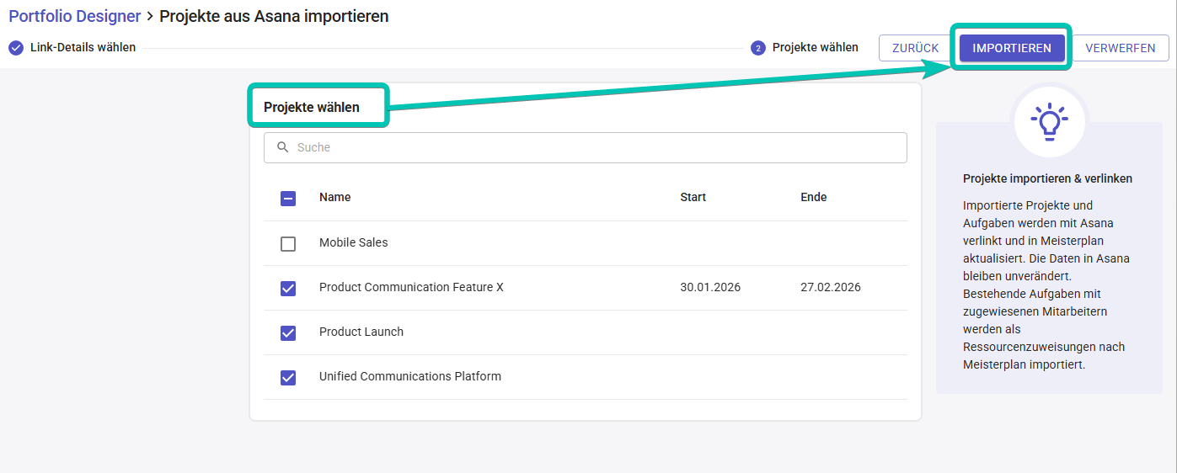The width and height of the screenshot is (1177, 473).
Task: Open the Portfolio Designer breadcrumb link
Action: (x=74, y=16)
